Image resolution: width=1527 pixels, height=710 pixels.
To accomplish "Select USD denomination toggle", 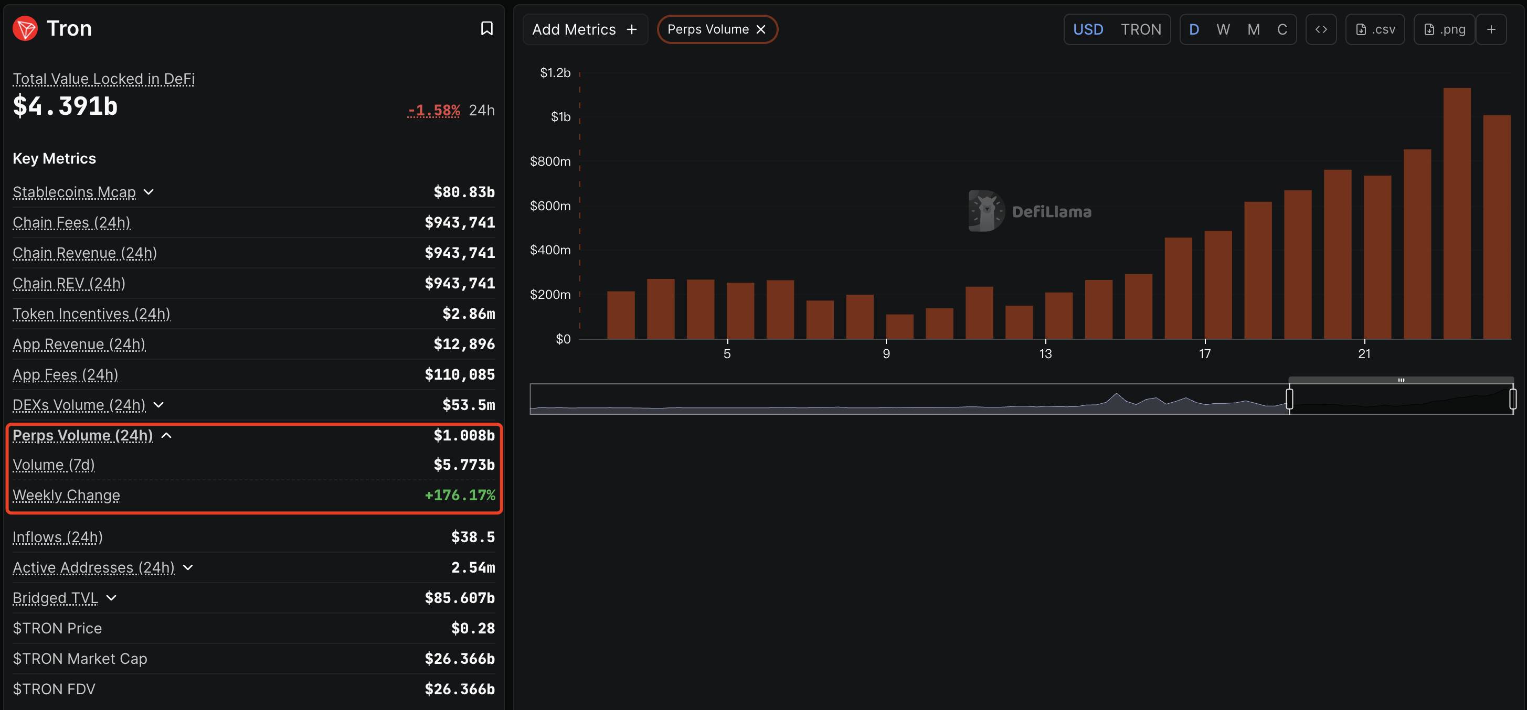I will click(x=1088, y=29).
